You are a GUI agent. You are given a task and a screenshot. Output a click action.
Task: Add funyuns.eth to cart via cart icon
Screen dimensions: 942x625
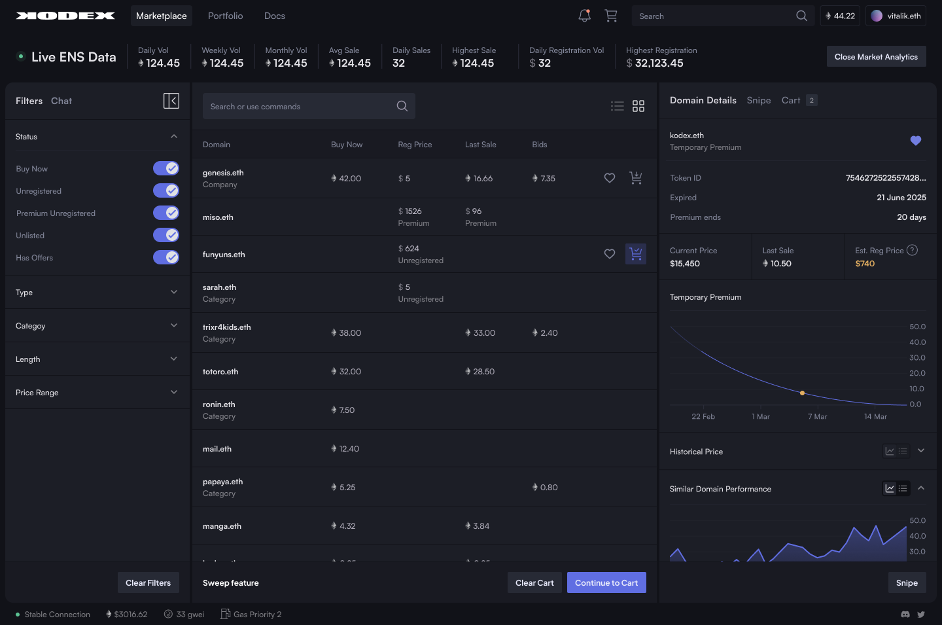click(x=635, y=254)
